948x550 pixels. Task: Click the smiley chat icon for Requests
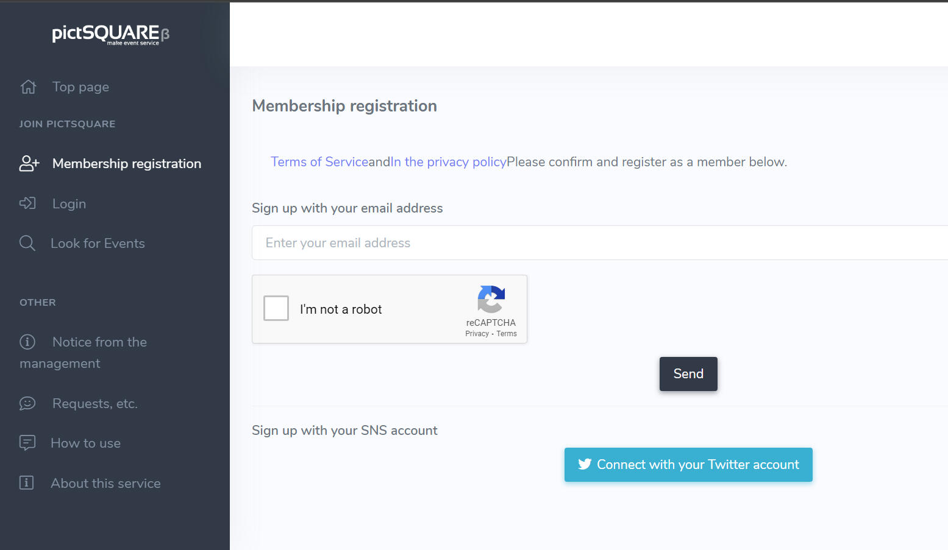tap(27, 403)
